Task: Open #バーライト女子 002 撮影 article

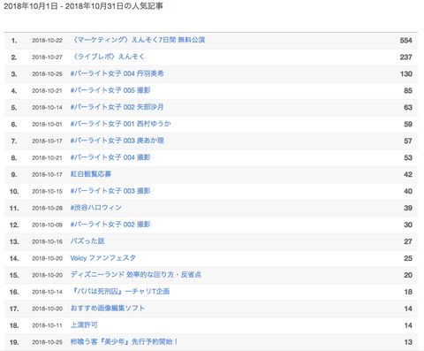Action: pos(110,225)
